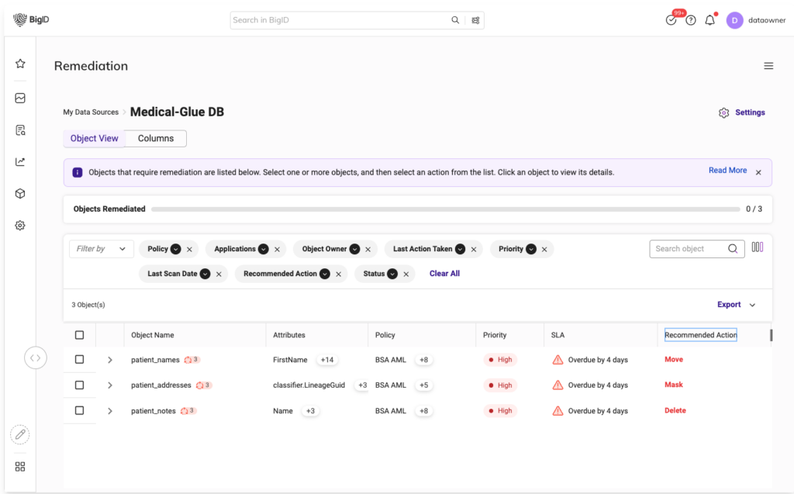
Task: Open the Export dropdown arrow
Action: tap(752, 305)
